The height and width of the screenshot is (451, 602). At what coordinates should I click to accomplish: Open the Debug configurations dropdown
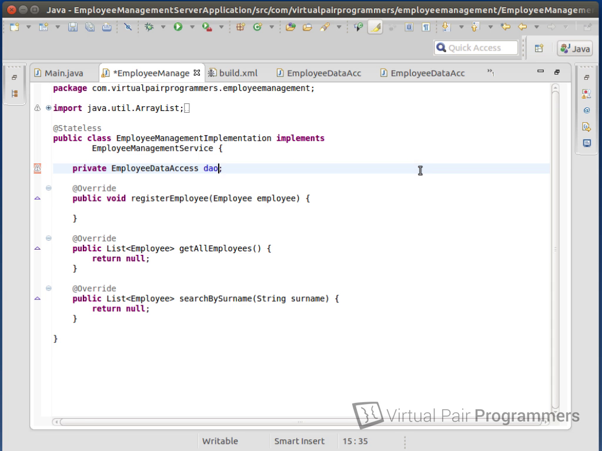(x=163, y=27)
